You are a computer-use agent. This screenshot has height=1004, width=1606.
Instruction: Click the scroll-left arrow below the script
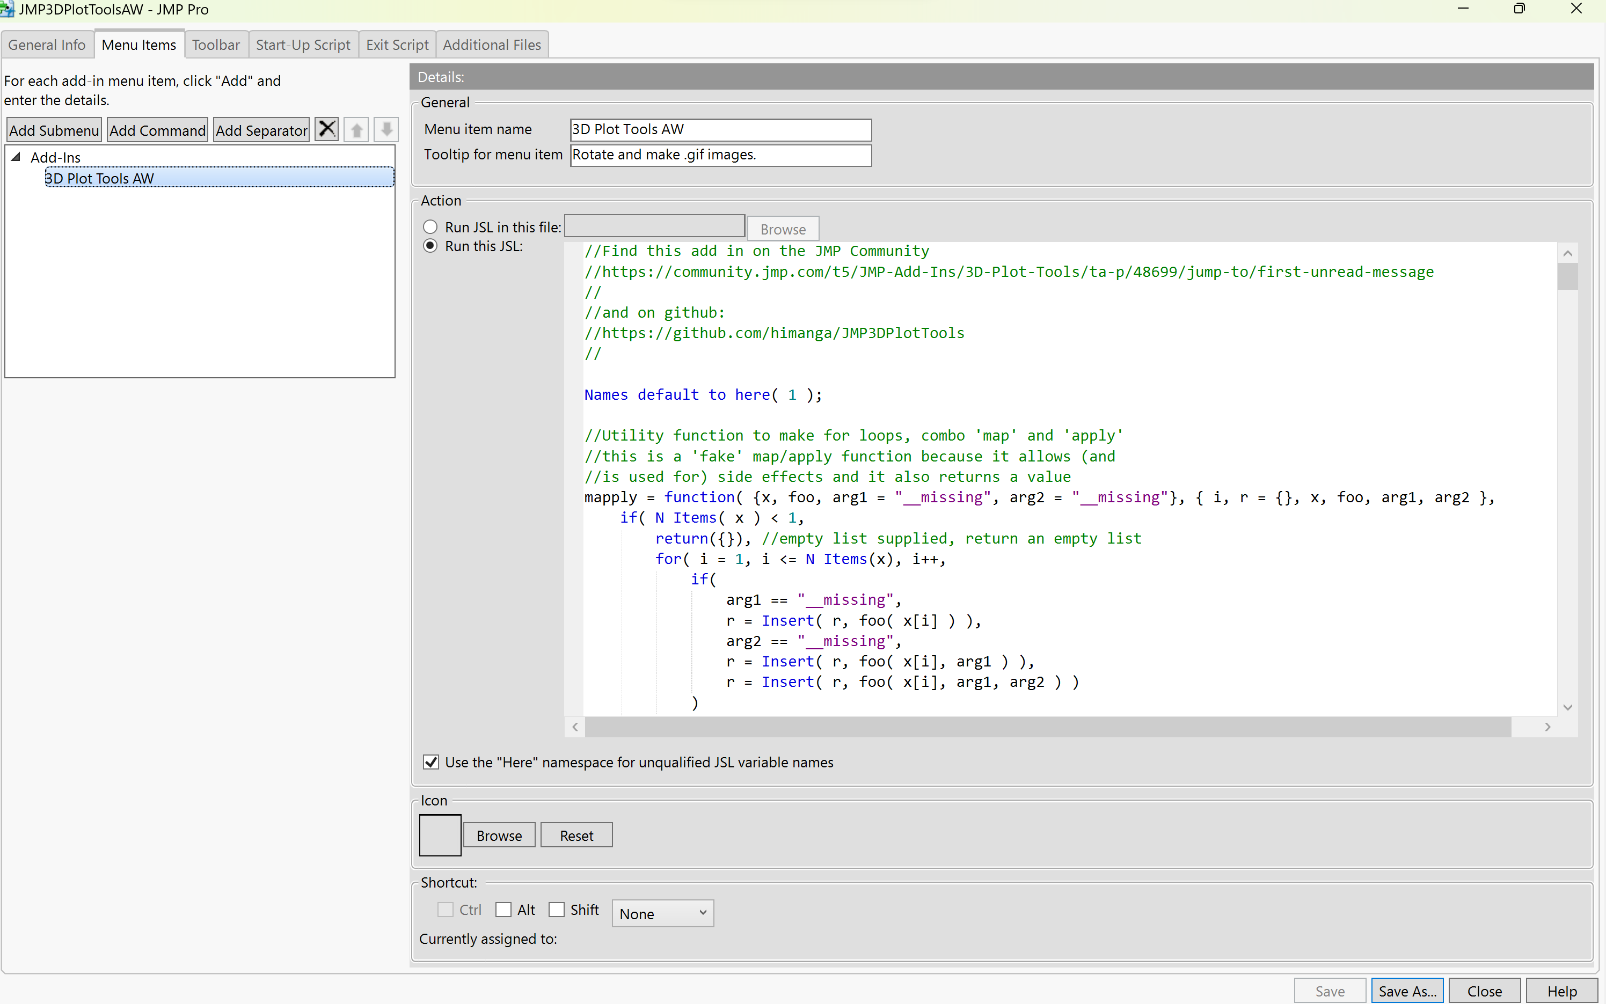click(x=574, y=727)
